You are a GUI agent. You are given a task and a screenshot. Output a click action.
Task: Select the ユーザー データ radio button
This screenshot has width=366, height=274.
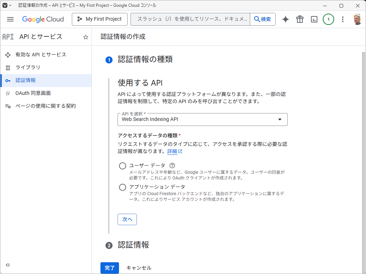[x=122, y=166]
